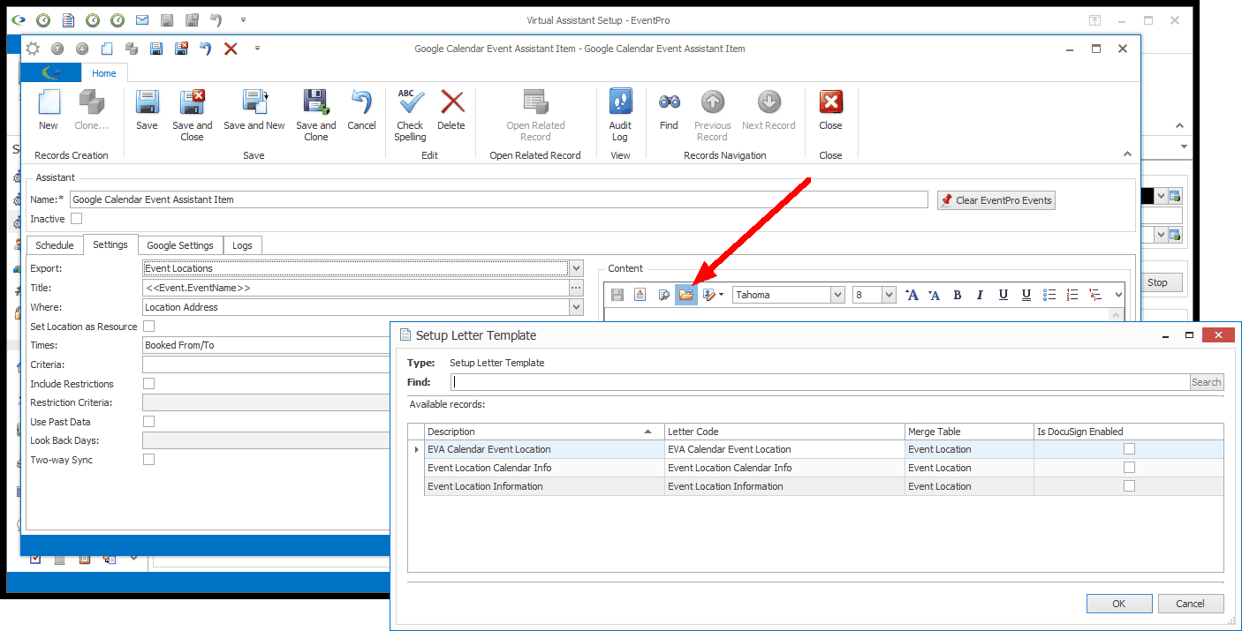Viewport: 1242px width, 631px height.
Task: Click the Find input field in template dialog
Action: (821, 382)
